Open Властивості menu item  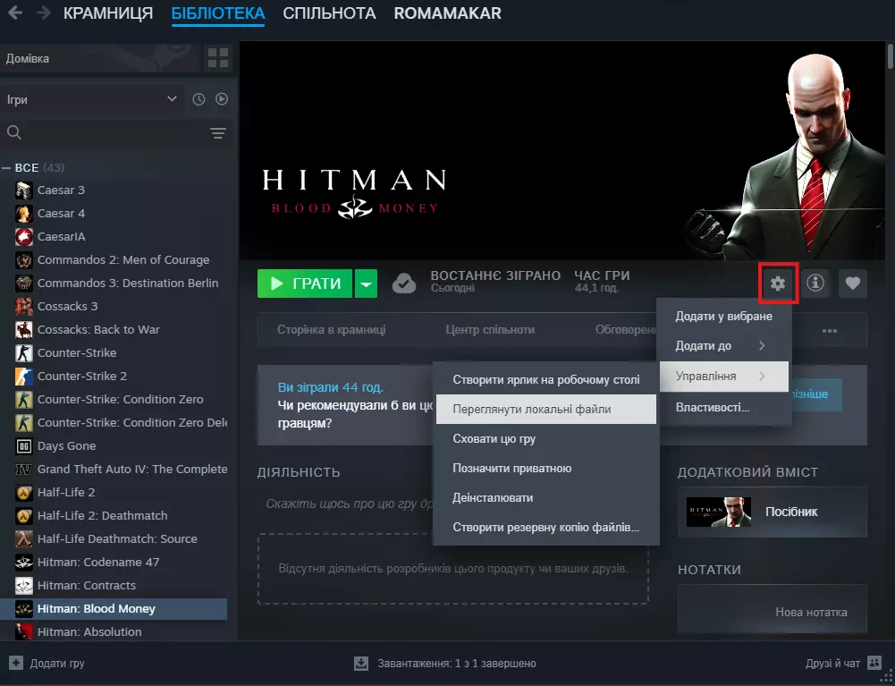point(724,407)
